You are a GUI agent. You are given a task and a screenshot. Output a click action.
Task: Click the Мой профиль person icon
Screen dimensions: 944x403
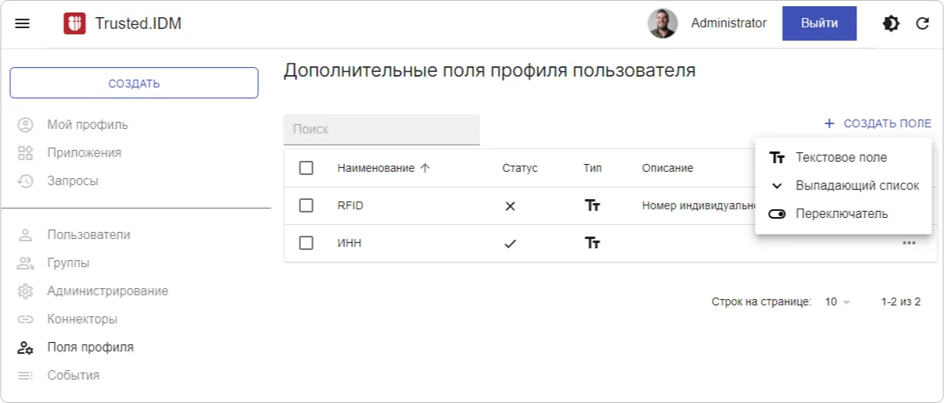pos(25,125)
